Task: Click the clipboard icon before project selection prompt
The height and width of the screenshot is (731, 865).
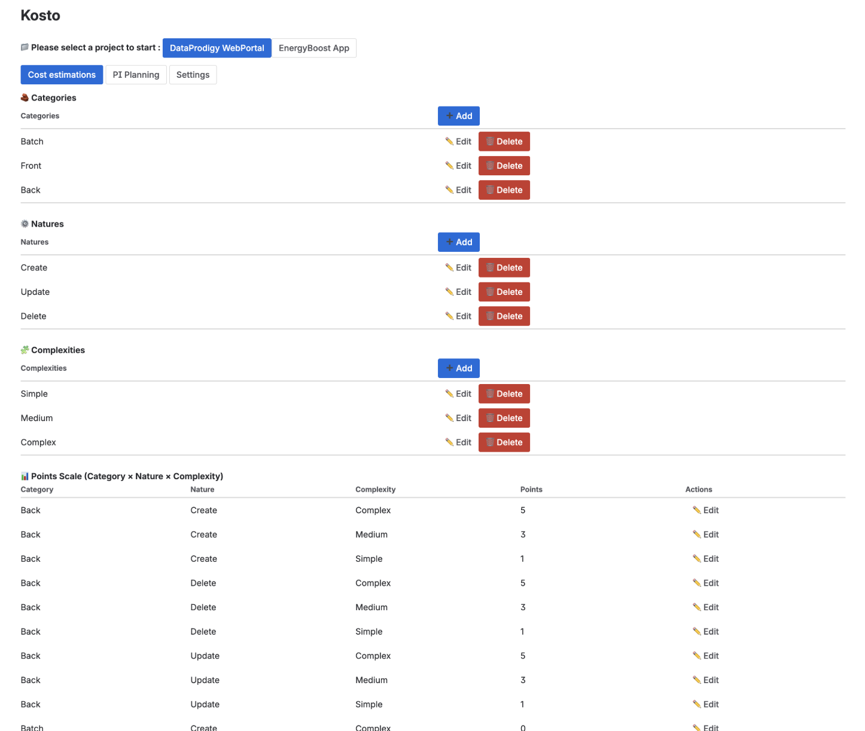Action: pyautogui.click(x=25, y=47)
